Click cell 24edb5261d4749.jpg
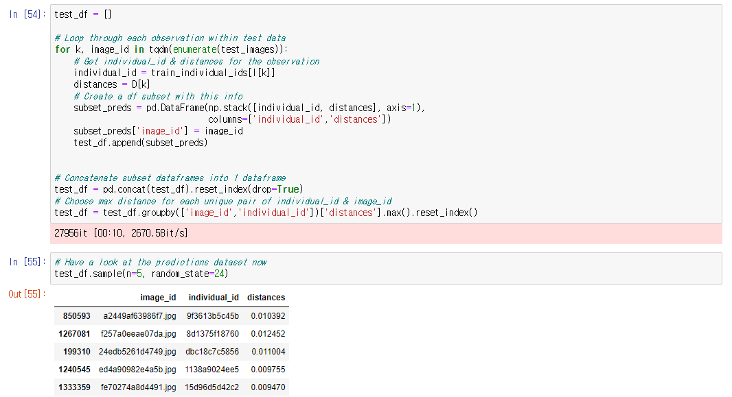Image resolution: width=732 pixels, height=397 pixels. [x=137, y=351]
